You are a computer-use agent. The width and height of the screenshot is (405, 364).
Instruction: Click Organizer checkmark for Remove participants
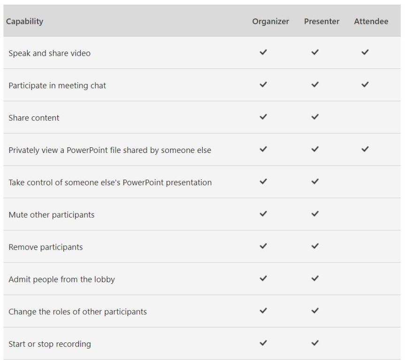[263, 246]
